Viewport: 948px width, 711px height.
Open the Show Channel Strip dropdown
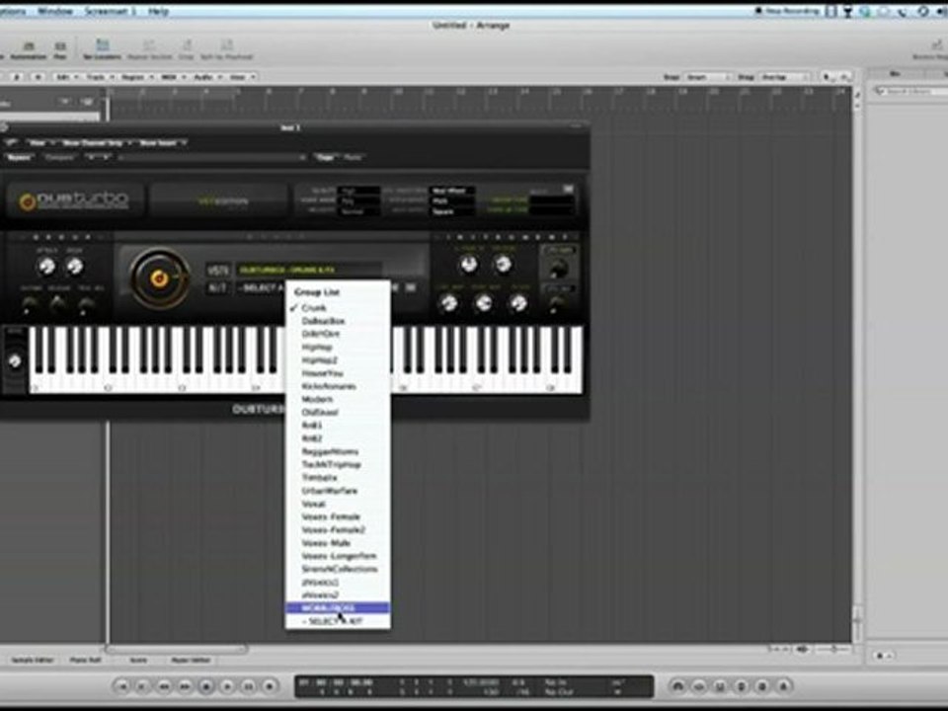click(96, 142)
